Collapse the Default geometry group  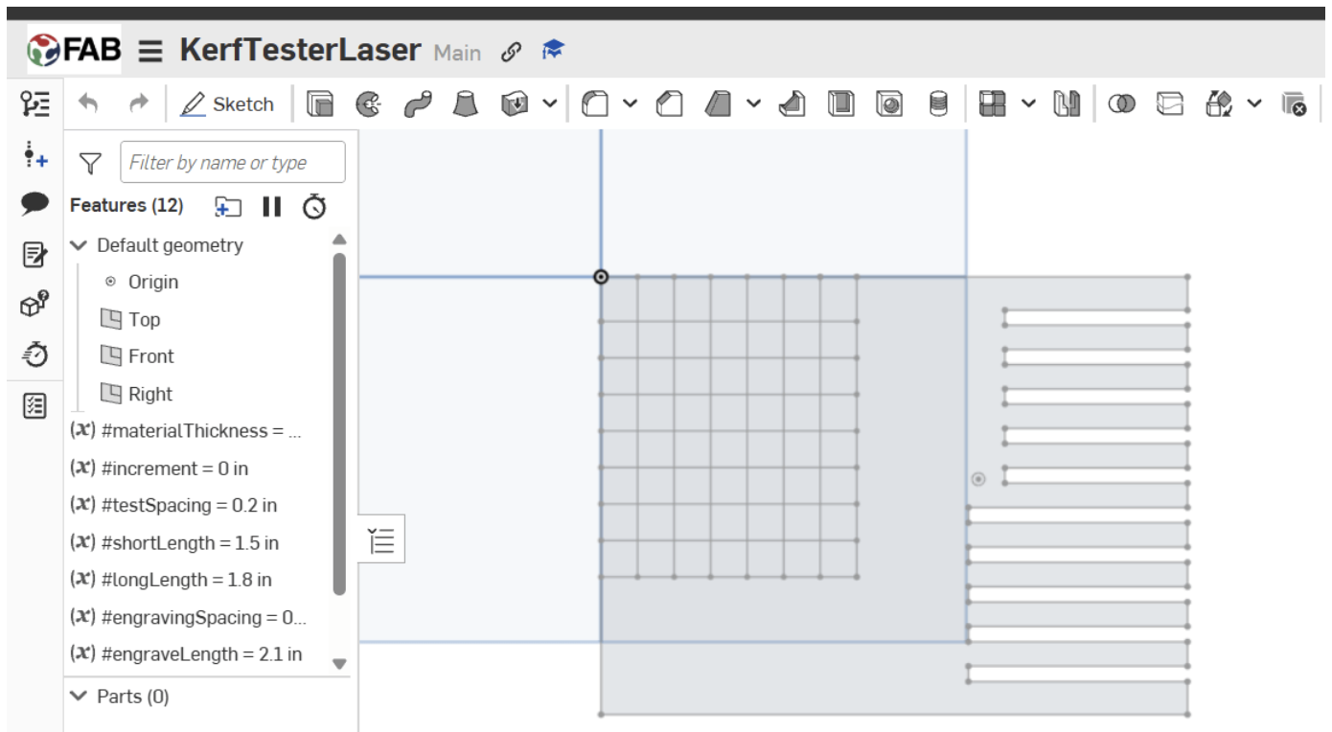pyautogui.click(x=80, y=245)
